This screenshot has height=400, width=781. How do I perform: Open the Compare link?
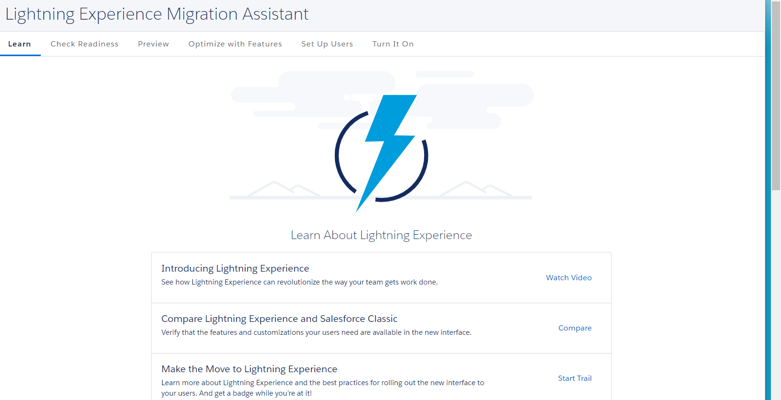click(575, 328)
